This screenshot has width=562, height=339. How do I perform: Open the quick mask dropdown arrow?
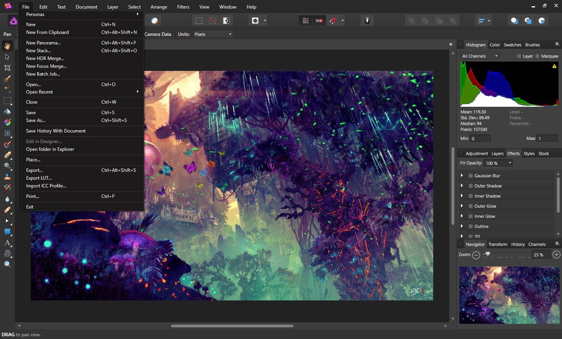point(265,21)
